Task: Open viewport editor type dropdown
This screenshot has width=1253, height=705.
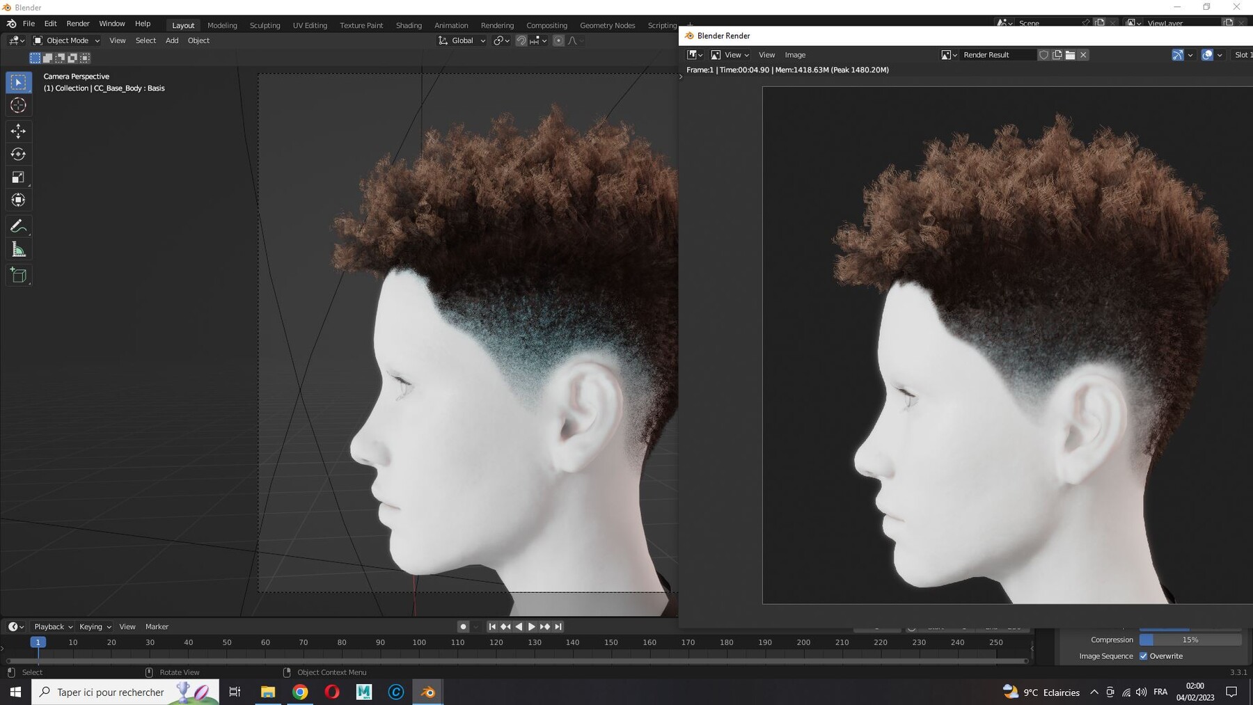Action: pos(17,40)
